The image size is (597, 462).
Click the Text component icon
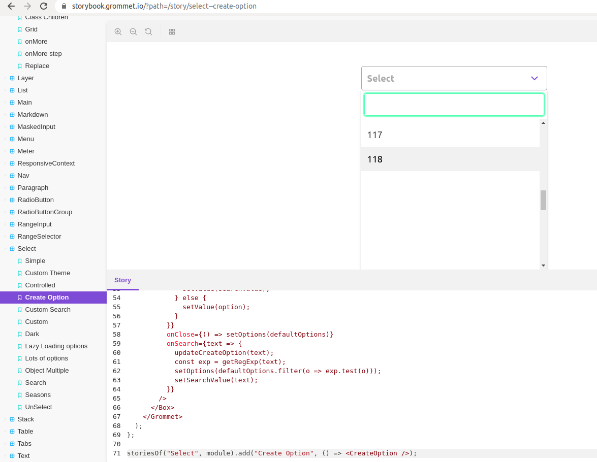(12, 455)
